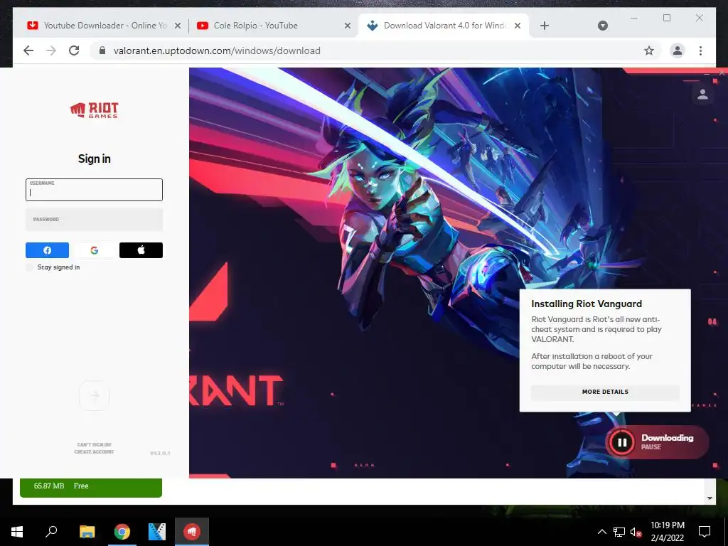Open File Explorer from taskbar
Image resolution: width=728 pixels, height=546 pixels.
click(87, 532)
